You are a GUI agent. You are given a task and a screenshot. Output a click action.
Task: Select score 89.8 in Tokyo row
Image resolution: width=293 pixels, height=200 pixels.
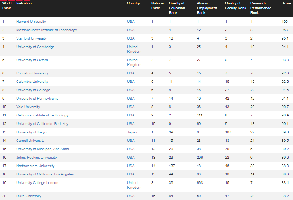[285, 132]
